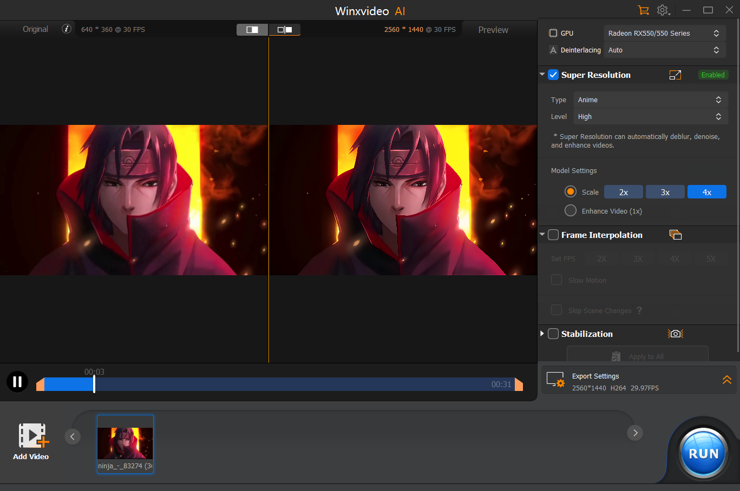
Task: Switch to split-screen comparison view
Action: (252, 30)
